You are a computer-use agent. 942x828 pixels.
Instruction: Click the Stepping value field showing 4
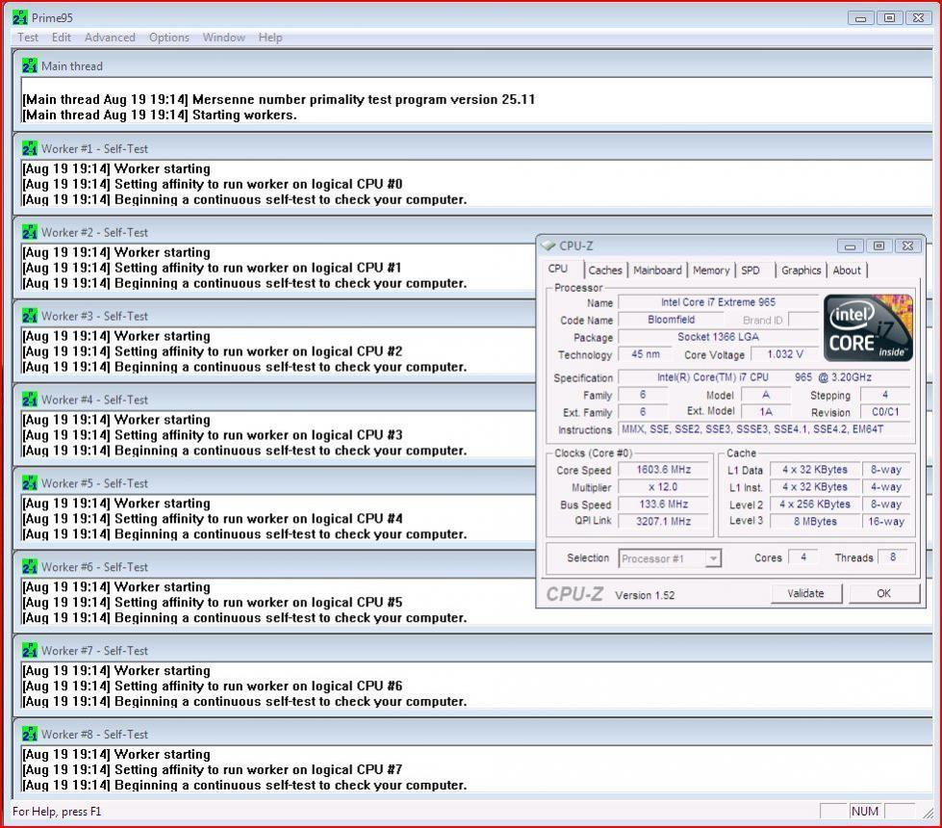(x=885, y=395)
